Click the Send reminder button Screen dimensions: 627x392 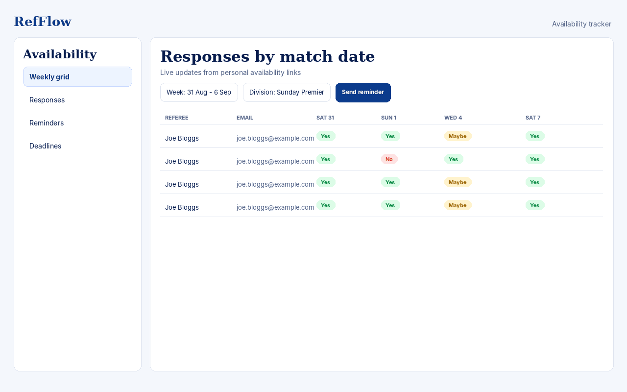tap(363, 92)
